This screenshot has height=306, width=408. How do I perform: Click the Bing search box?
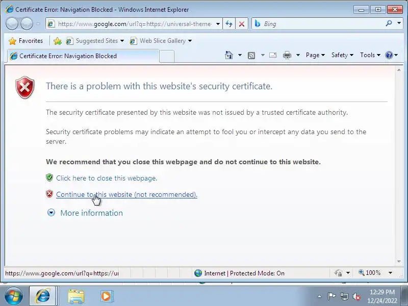point(318,24)
